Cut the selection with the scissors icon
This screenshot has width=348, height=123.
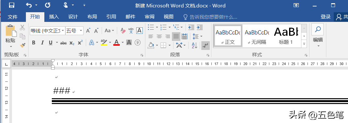(22, 28)
